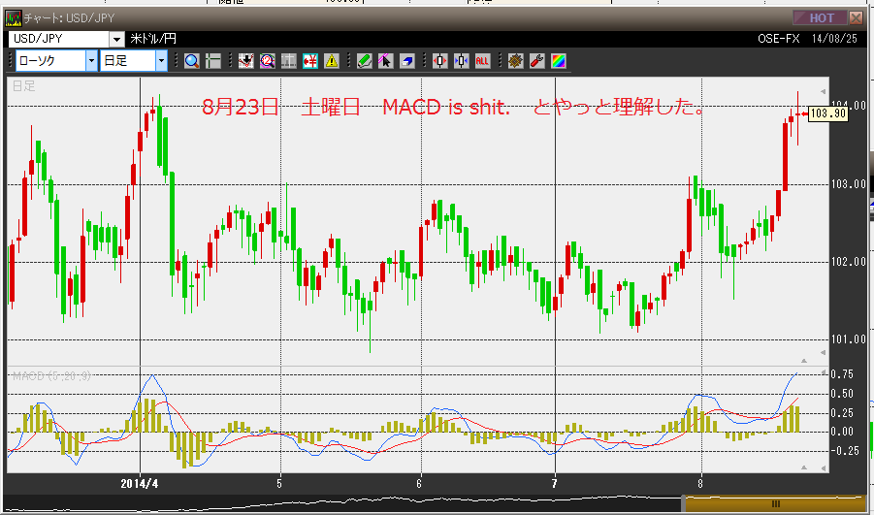Click the eraser tool icon
Image resolution: width=874 pixels, height=515 pixels.
pos(406,61)
